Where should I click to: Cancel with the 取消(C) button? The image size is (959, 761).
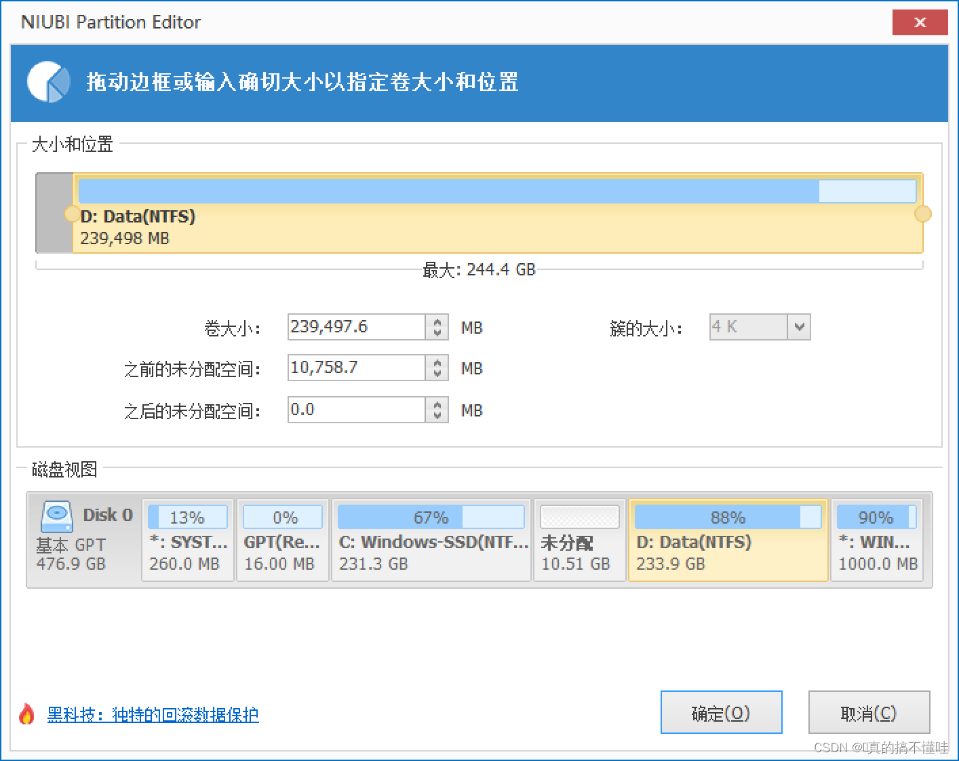(x=869, y=713)
